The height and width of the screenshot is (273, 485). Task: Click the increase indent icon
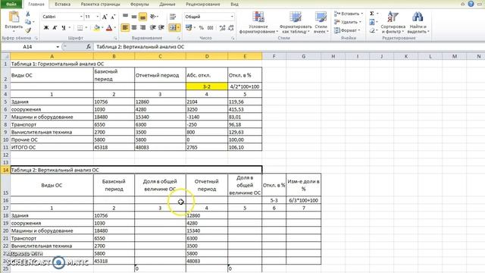pyautogui.click(x=161, y=28)
